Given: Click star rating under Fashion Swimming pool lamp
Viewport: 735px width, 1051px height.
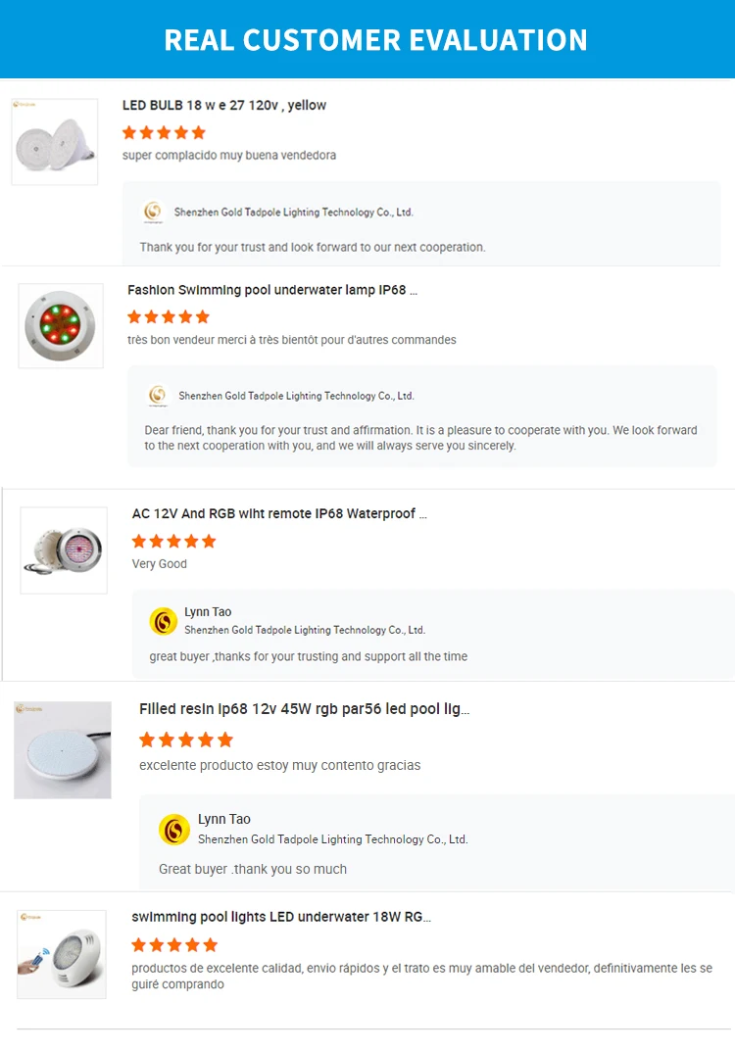Looking at the screenshot, I should [x=169, y=316].
